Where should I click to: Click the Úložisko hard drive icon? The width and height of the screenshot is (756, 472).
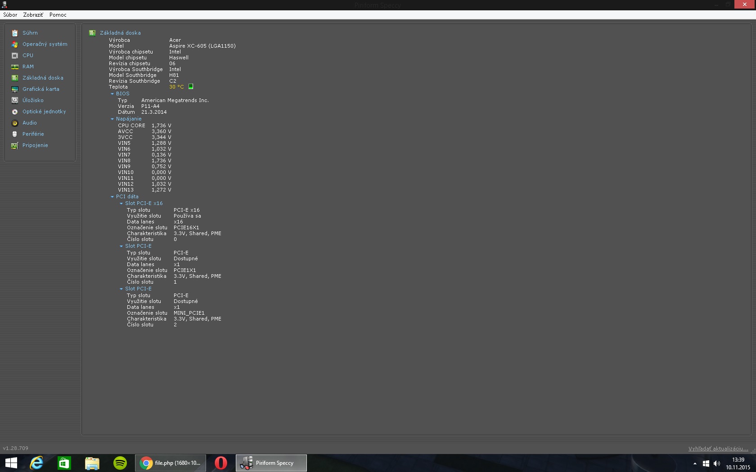tap(15, 100)
